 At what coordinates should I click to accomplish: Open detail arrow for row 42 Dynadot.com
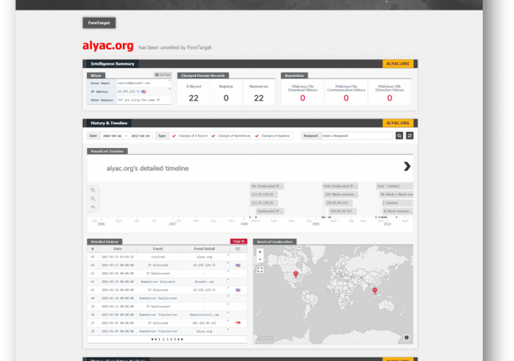(x=228, y=280)
